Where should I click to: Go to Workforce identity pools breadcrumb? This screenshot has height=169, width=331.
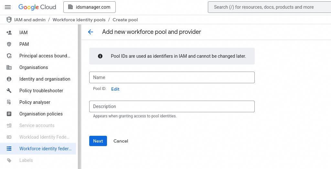pos(79,20)
